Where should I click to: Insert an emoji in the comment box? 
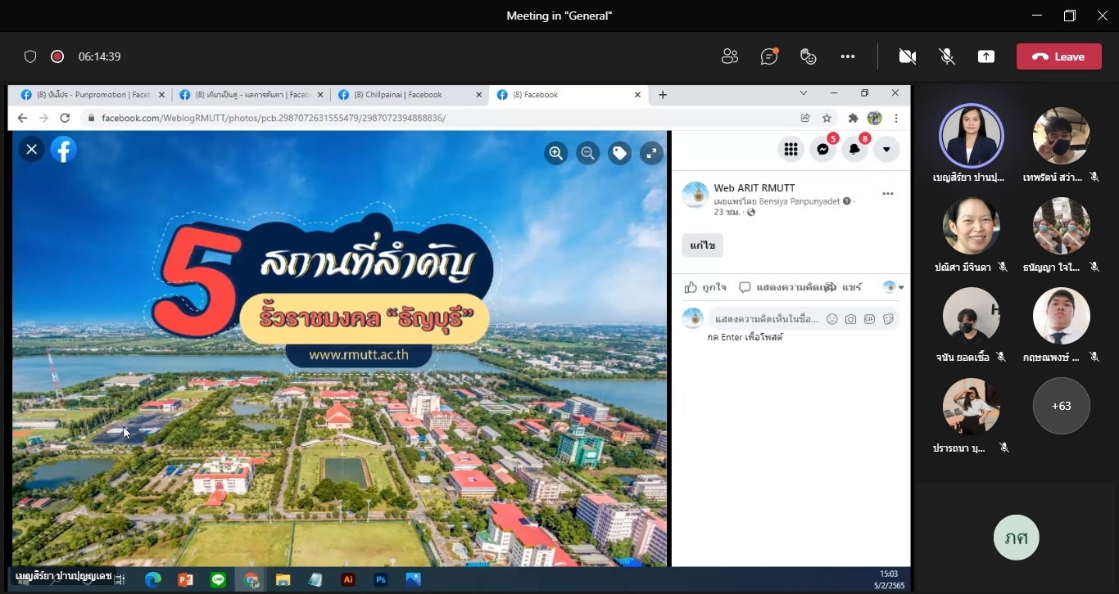pos(831,319)
